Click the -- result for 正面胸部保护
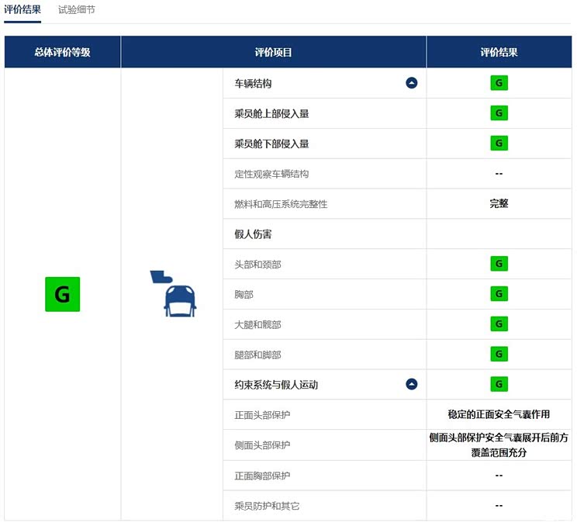The image size is (577, 526). click(x=499, y=476)
